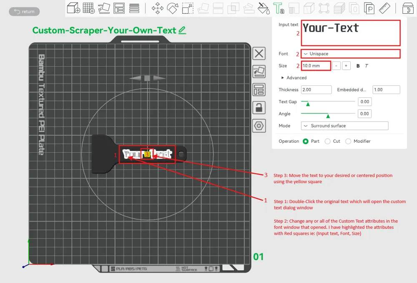Viewport: 417px width, 283px height.
Task: Click the scraper blade model on plate
Action: tap(103, 154)
